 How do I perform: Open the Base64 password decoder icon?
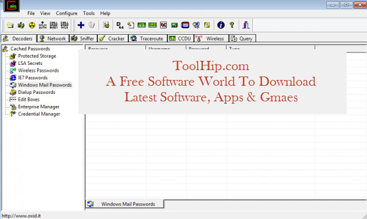(120, 25)
